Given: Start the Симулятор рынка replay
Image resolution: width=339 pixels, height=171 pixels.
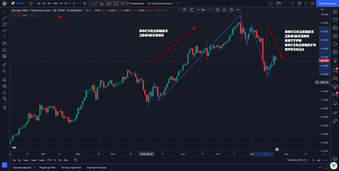Looking at the screenshot, I should pos(160,3).
